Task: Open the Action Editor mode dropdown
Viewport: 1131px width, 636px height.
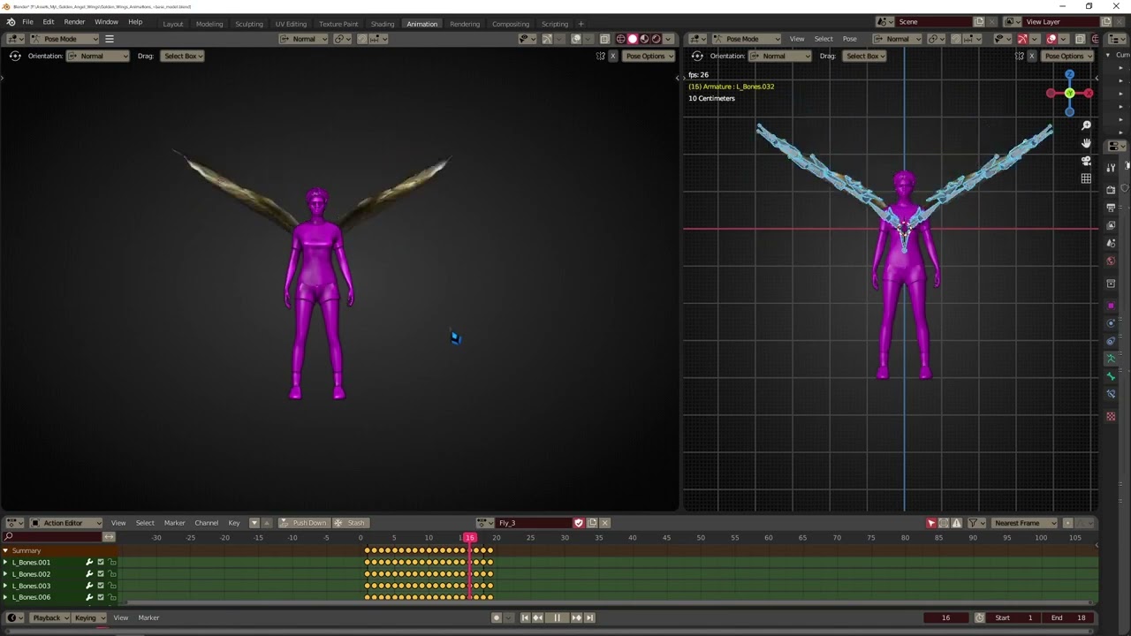Action: 67,523
